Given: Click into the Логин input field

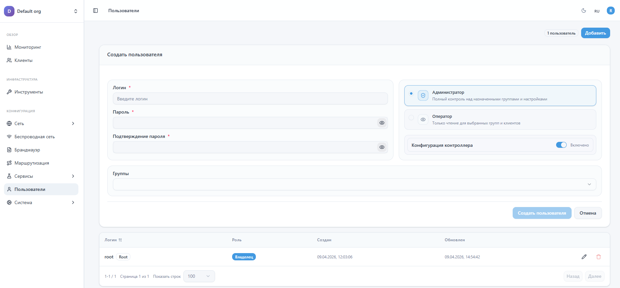Looking at the screenshot, I should [x=250, y=99].
